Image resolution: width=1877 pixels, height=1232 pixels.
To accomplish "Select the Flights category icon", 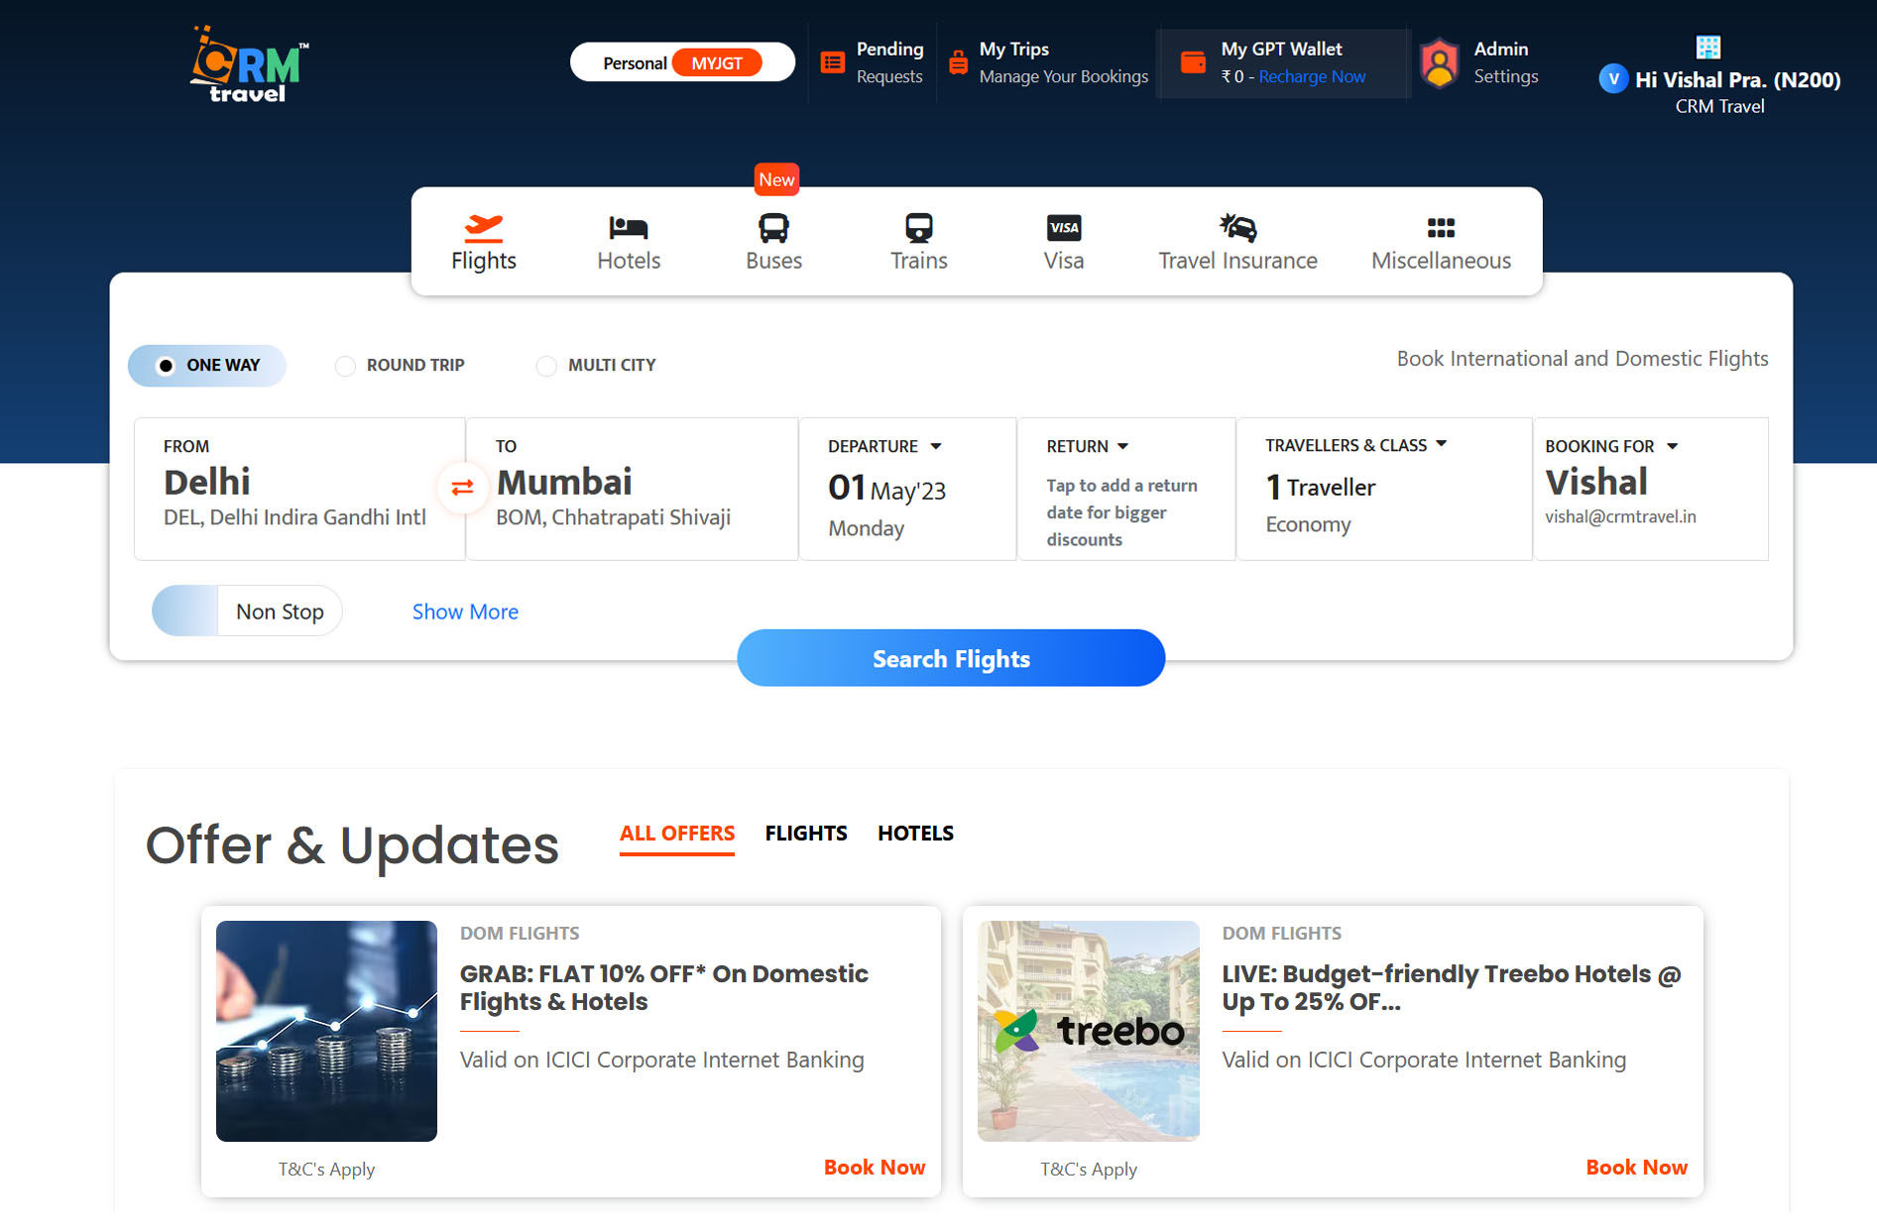I will pyautogui.click(x=483, y=238).
